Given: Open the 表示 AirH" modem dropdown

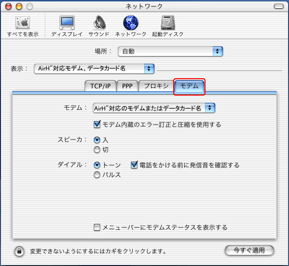Looking at the screenshot, I should click(x=94, y=69).
